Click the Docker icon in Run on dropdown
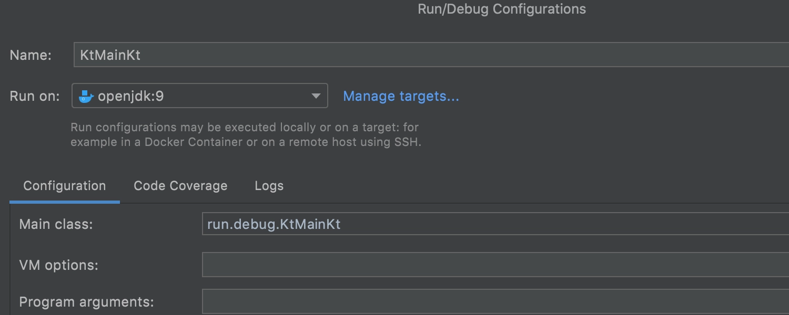 coord(86,96)
